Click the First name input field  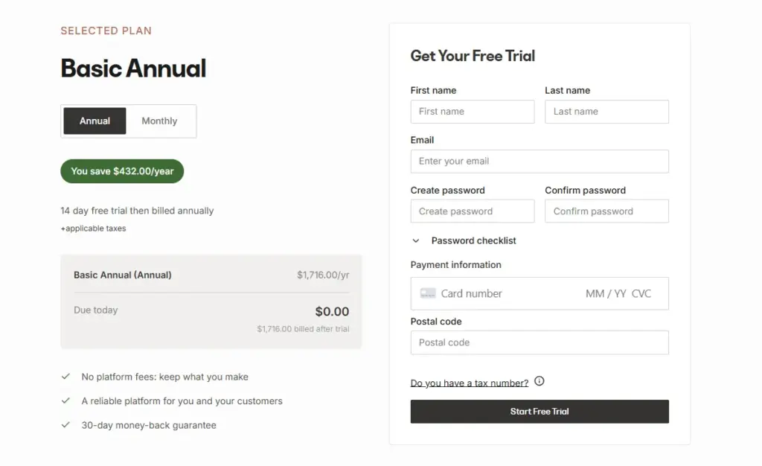[x=472, y=112]
